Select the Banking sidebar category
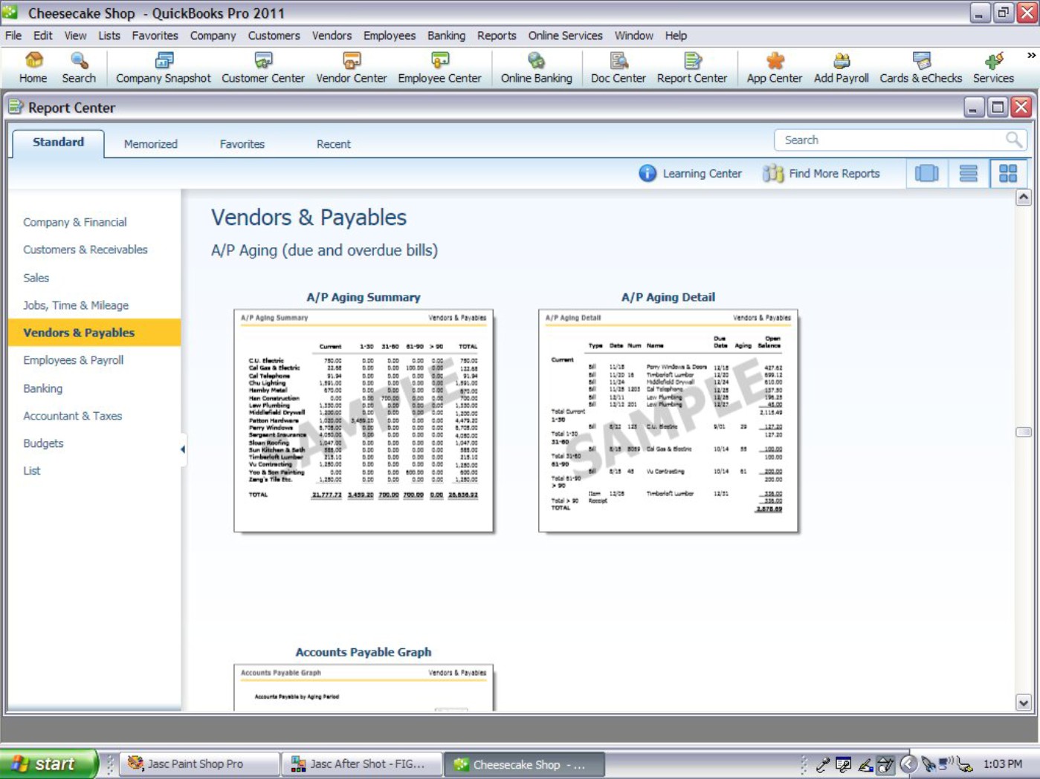 click(43, 388)
